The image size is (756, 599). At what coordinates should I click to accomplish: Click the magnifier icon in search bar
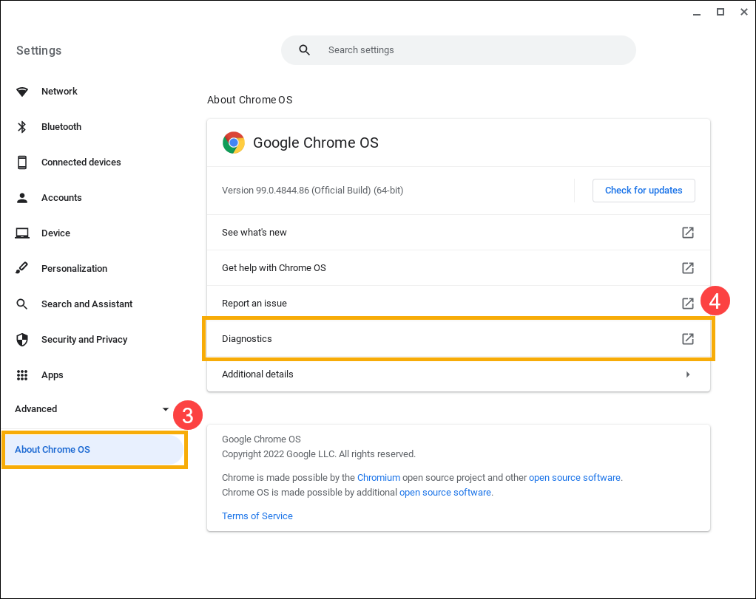[304, 50]
